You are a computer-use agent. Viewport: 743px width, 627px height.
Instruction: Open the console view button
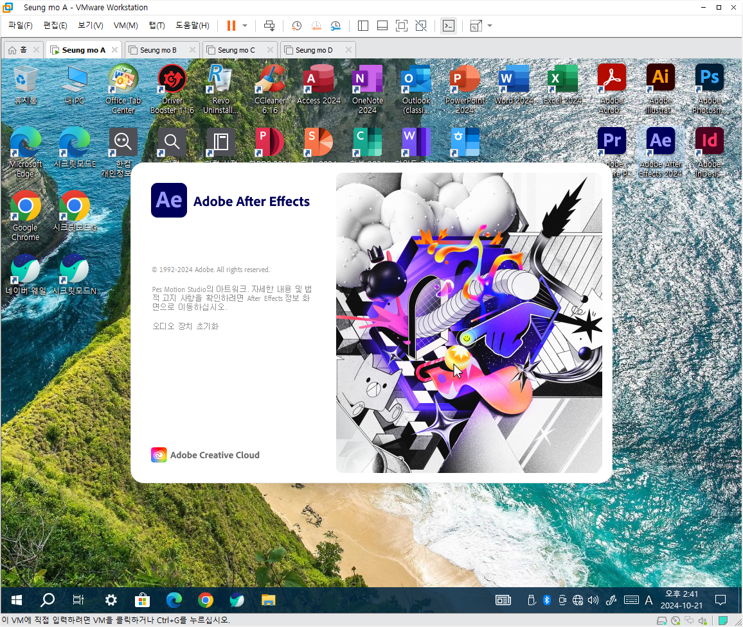[x=449, y=26]
